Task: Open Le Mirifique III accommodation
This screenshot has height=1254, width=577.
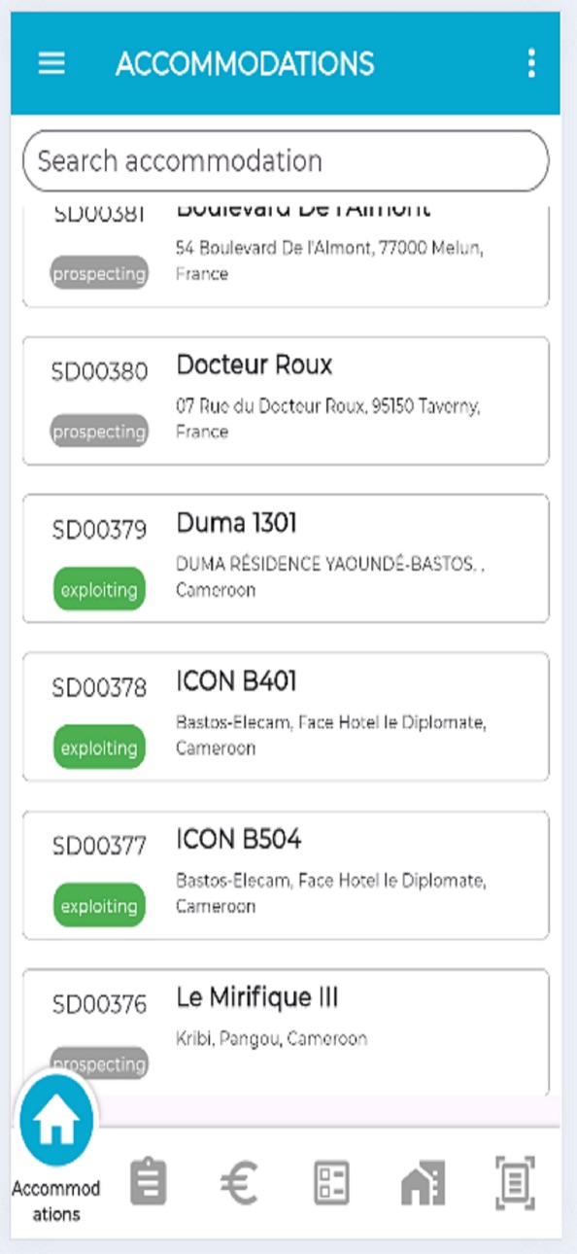Action: 286,1032
